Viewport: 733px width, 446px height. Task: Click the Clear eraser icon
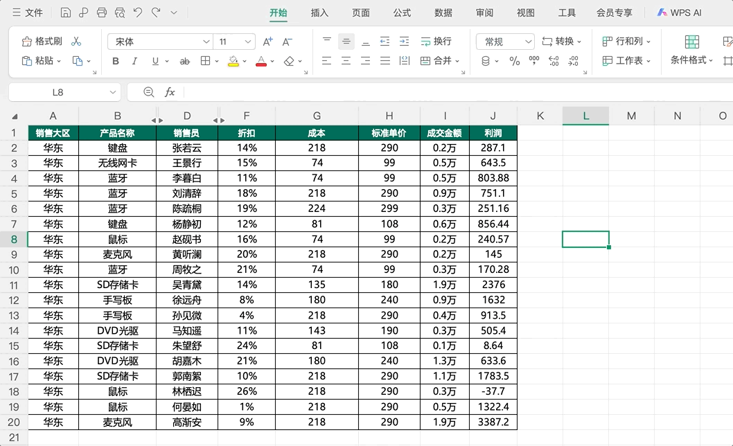[290, 61]
